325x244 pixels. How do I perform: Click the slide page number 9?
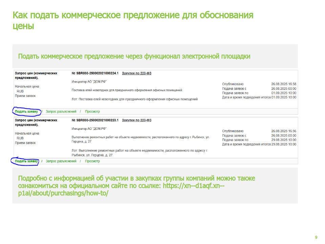316,238
